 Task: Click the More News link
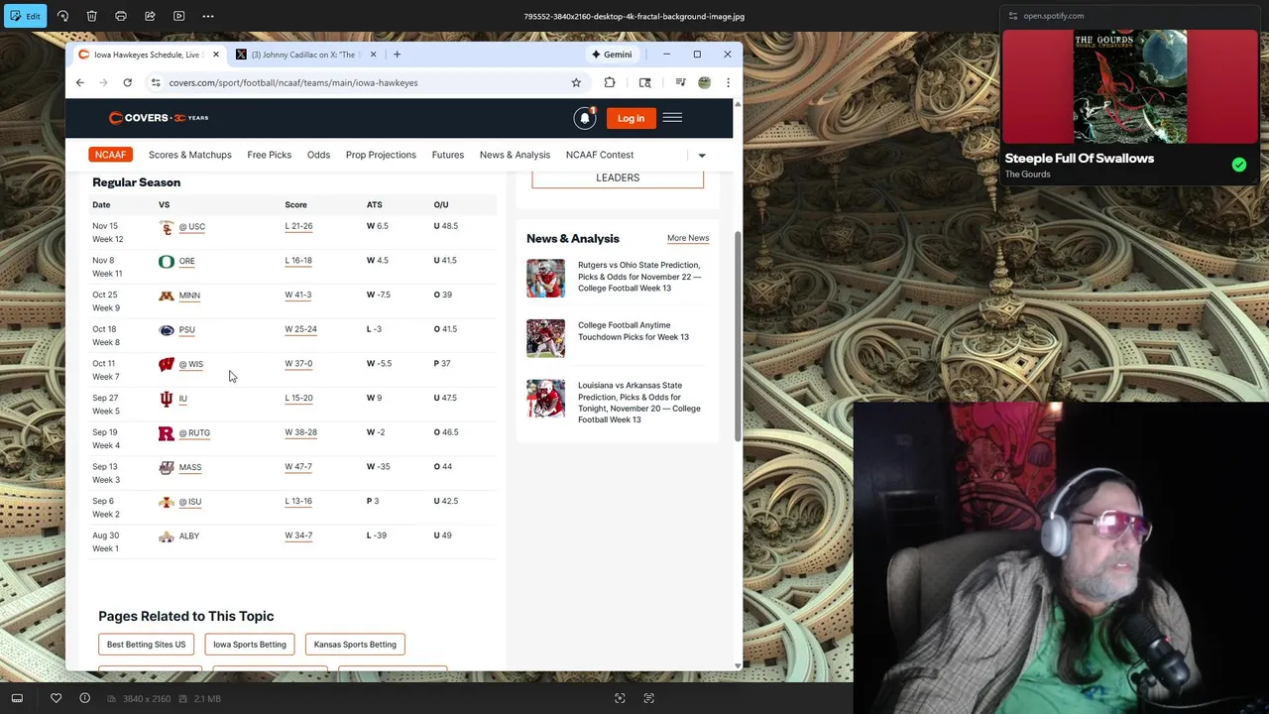tap(688, 238)
